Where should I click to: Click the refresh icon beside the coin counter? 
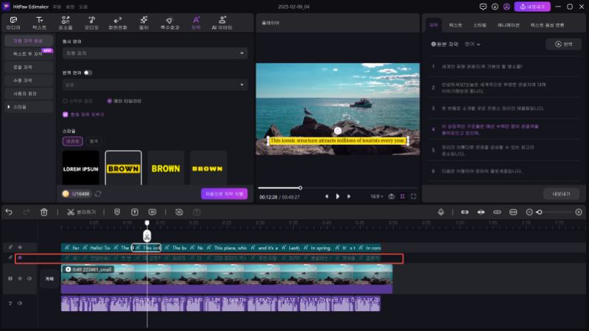pos(98,193)
